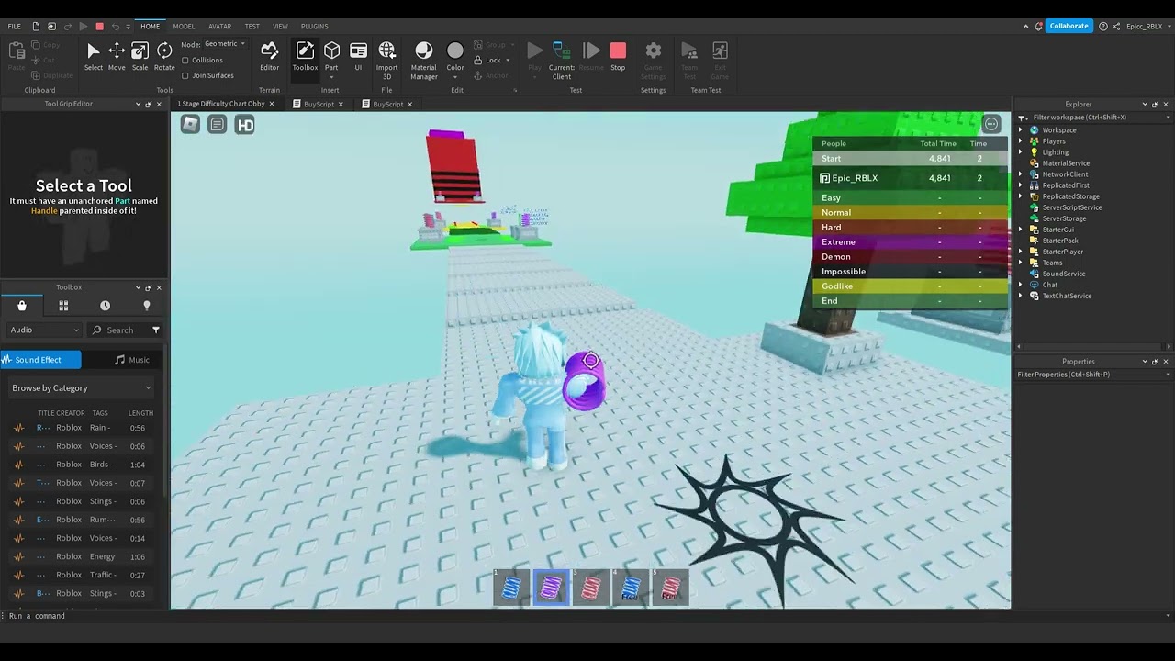This screenshot has height=661, width=1175.
Task: Select the Sound Effect filter button
Action: 41,360
